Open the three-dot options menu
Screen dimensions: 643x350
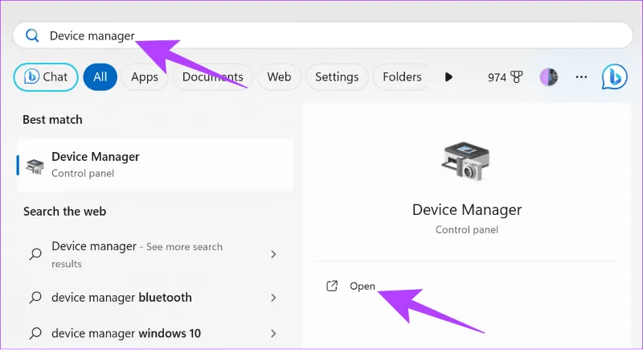(581, 76)
